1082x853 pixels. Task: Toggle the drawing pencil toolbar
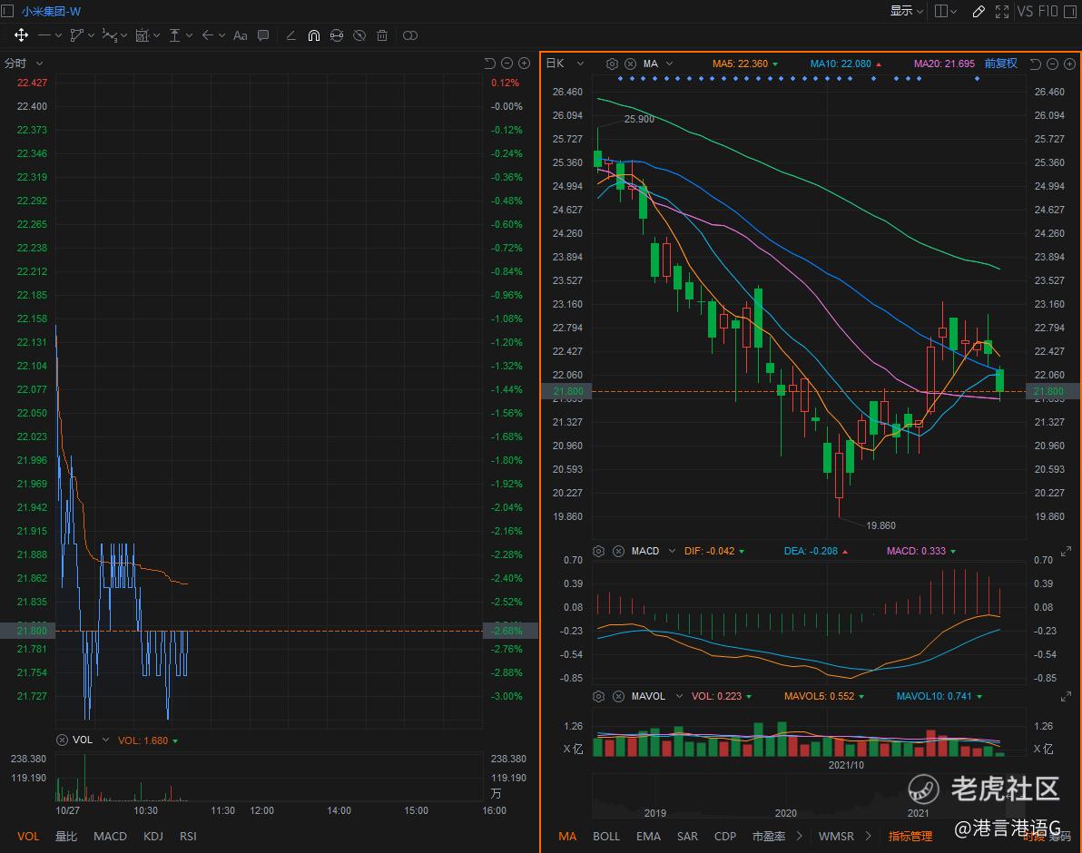(979, 11)
